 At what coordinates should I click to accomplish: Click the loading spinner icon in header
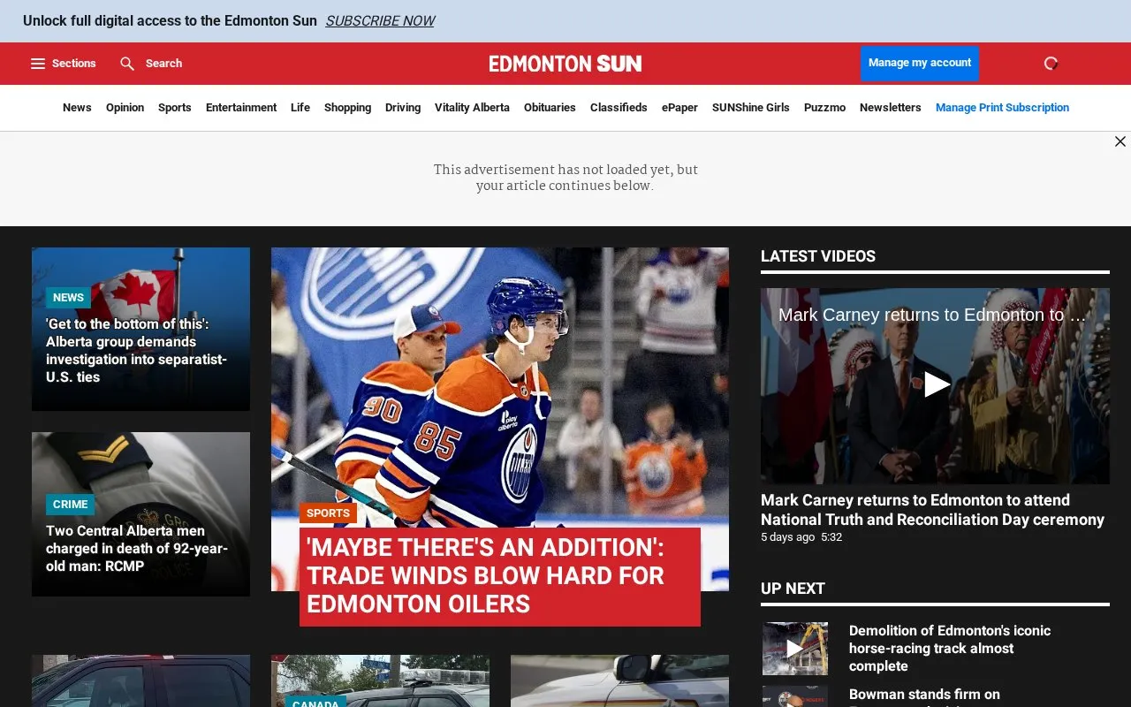(x=1051, y=64)
